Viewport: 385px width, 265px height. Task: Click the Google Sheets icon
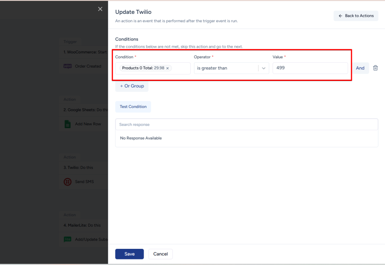pyautogui.click(x=68, y=124)
